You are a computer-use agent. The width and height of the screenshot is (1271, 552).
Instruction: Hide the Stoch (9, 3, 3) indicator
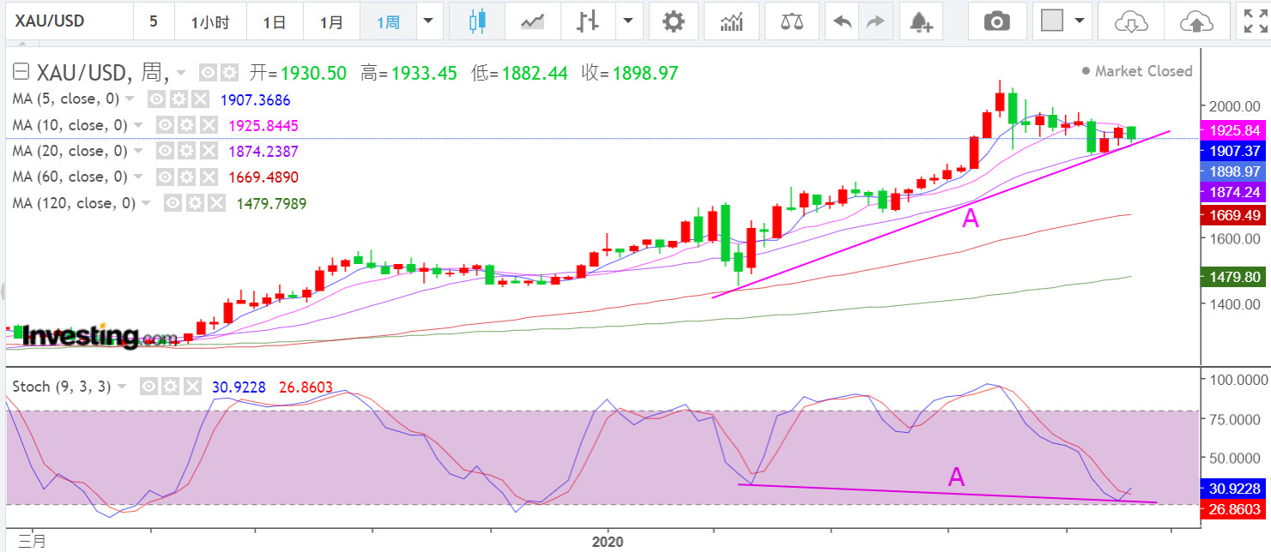coord(148,387)
